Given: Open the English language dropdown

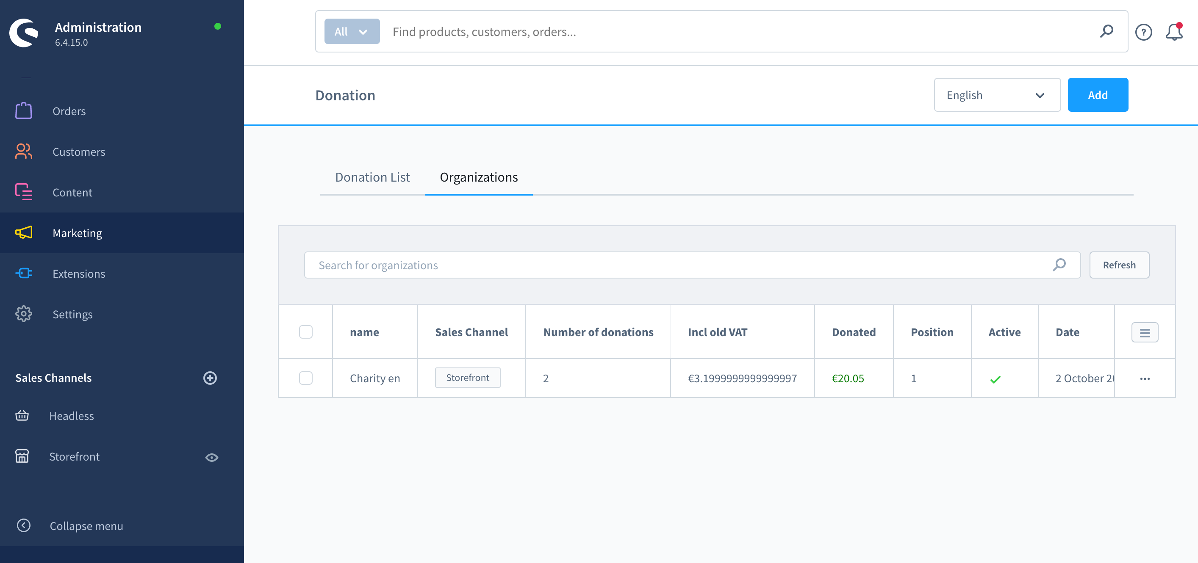Looking at the screenshot, I should [997, 95].
